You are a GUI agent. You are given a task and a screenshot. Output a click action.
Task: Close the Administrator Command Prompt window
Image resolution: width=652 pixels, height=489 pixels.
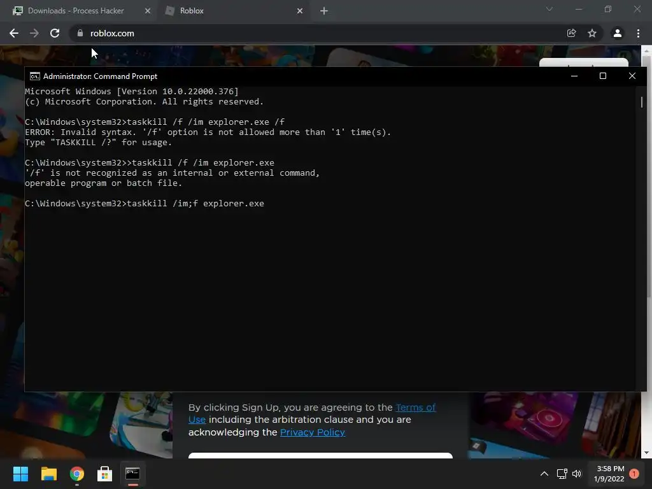coord(632,76)
